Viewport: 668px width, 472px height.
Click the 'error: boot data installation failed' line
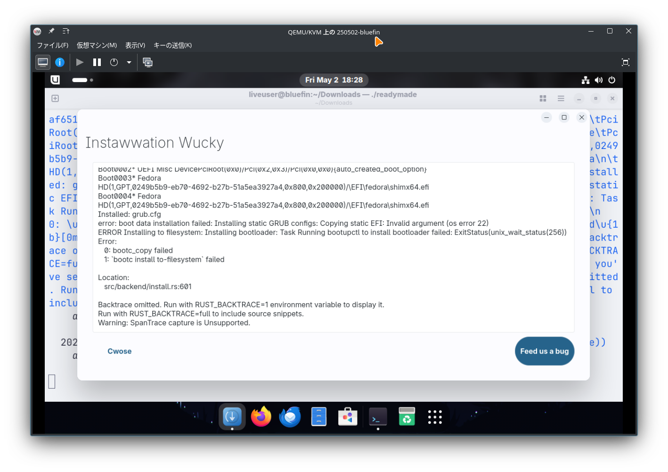[x=293, y=223]
